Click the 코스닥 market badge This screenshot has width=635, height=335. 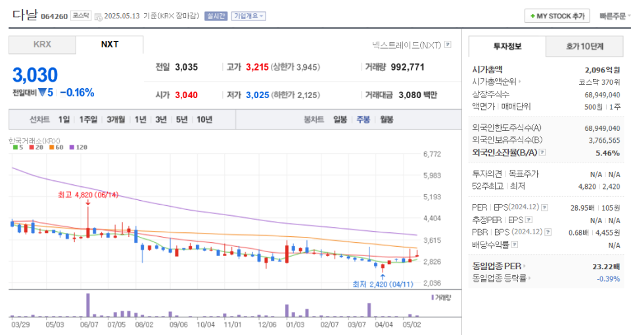click(x=81, y=15)
